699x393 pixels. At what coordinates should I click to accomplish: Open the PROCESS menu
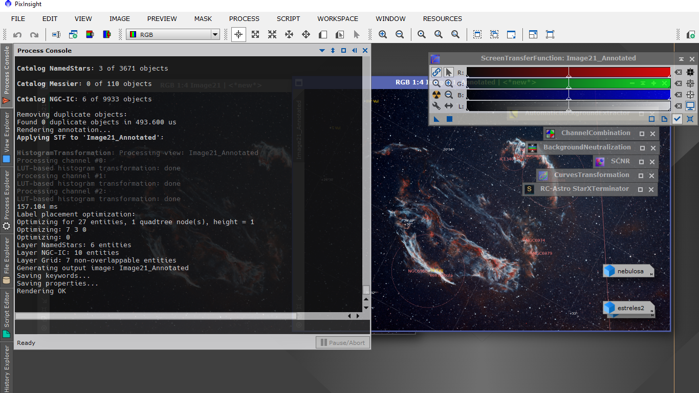(x=244, y=18)
